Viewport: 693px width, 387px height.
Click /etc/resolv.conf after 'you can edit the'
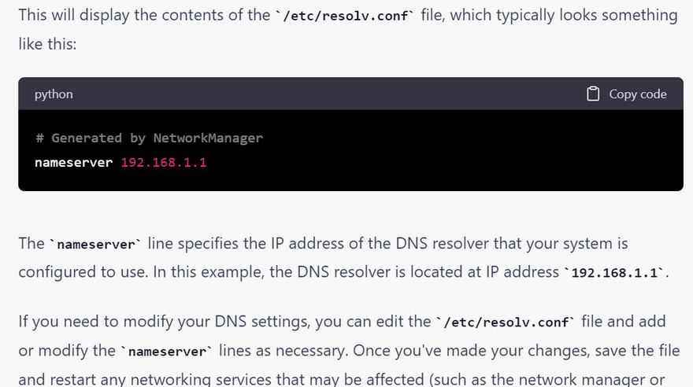tap(506, 322)
